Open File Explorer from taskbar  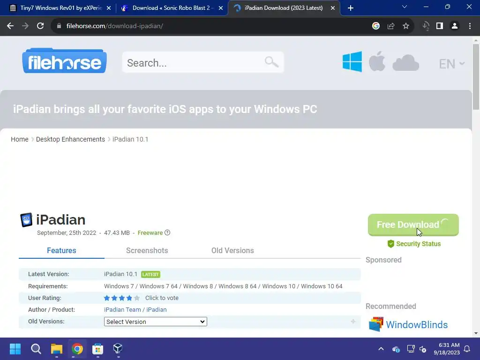(x=57, y=349)
